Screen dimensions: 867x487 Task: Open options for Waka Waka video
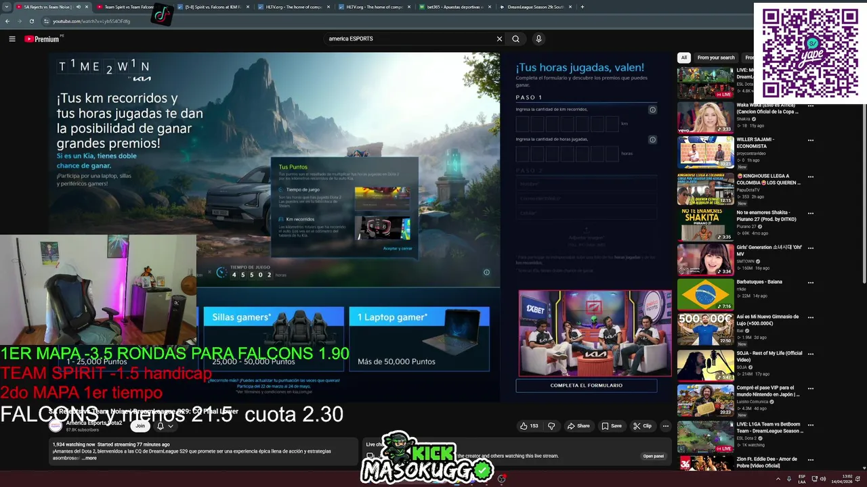[x=811, y=106]
